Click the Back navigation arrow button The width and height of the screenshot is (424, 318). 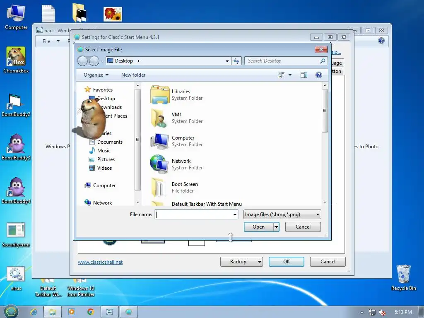click(x=82, y=61)
